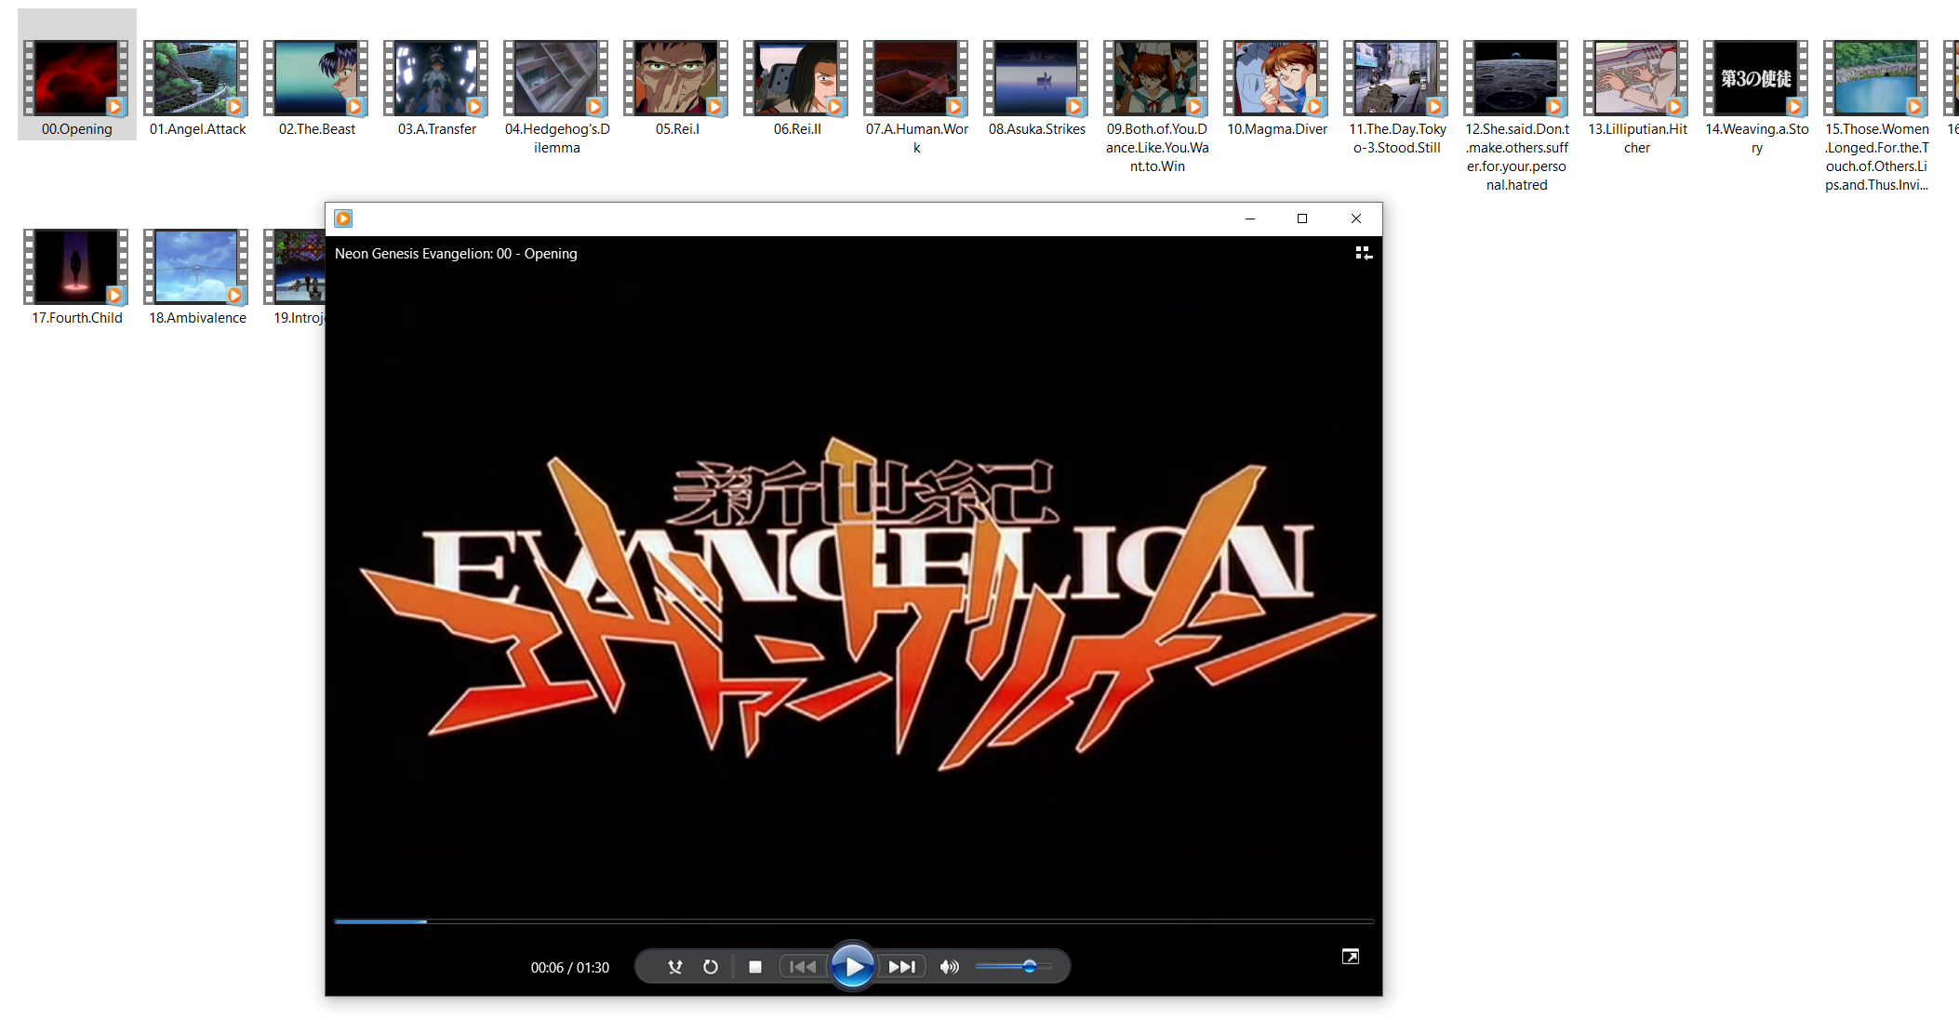Screen dimensions: 1959x1033
Task: Stop the video playback
Action: tap(755, 967)
